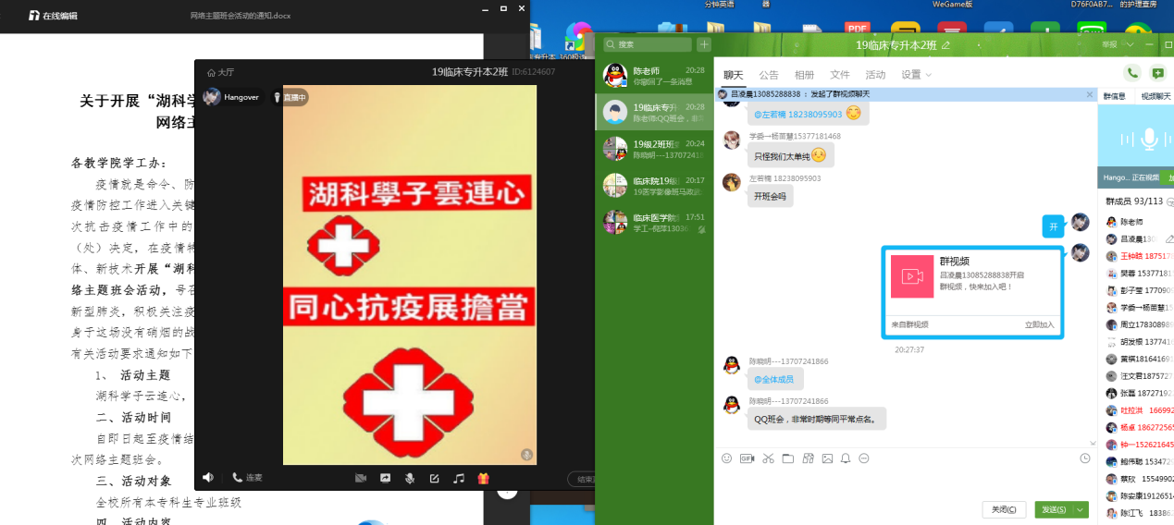Dismiss the group video notification bar

pos(1090,94)
